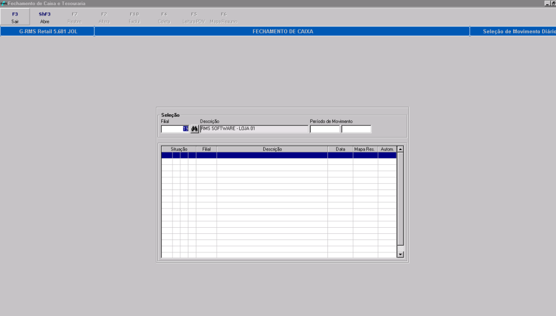Viewport: 556px width, 316px height.
Task: Focus the Filial input field
Action: (175, 129)
